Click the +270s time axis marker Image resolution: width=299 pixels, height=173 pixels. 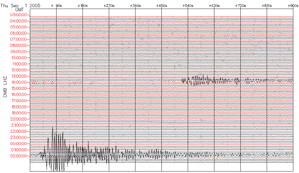click(109, 6)
